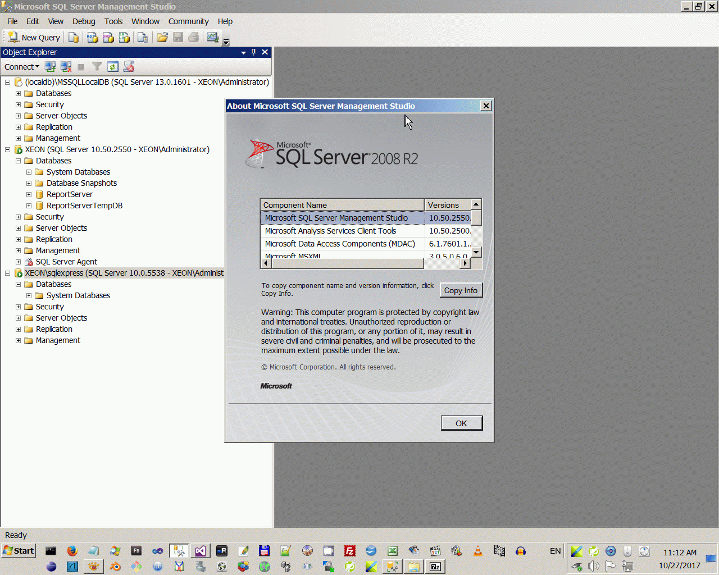Click Connect Object Explorer icon
The width and height of the screenshot is (719, 575).
tap(50, 67)
